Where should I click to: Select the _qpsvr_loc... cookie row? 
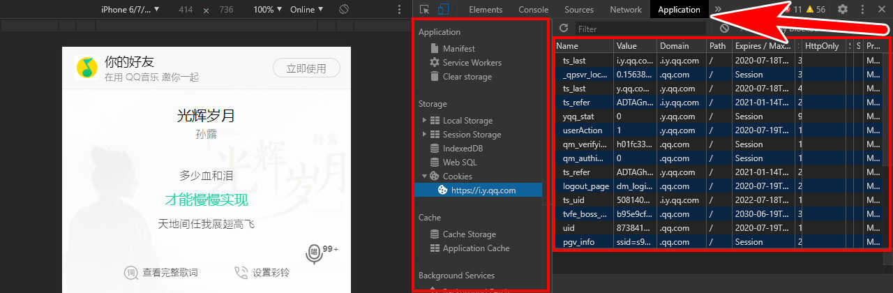[x=717, y=75]
